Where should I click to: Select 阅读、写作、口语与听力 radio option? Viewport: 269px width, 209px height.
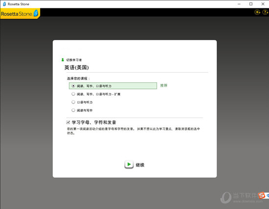click(73, 86)
